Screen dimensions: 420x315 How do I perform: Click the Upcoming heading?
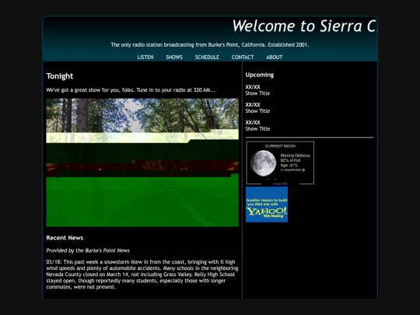pyautogui.click(x=260, y=75)
